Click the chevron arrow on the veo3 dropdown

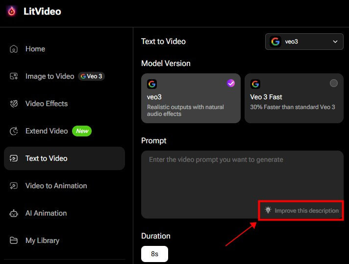coord(335,42)
